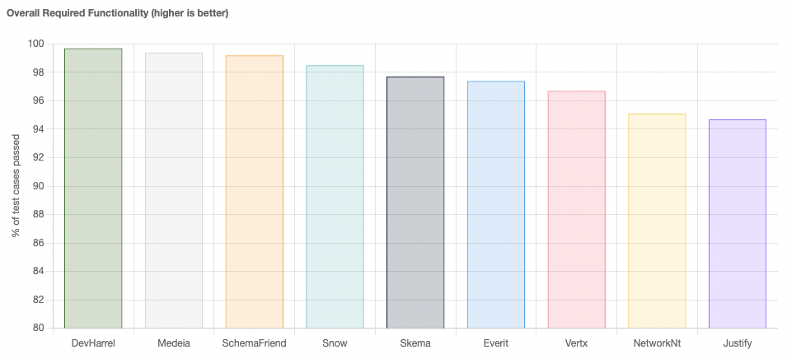Viewport: 787px width, 359px height.
Task: Click the '% of test cases passed' axis title
Action: [x=16, y=186]
